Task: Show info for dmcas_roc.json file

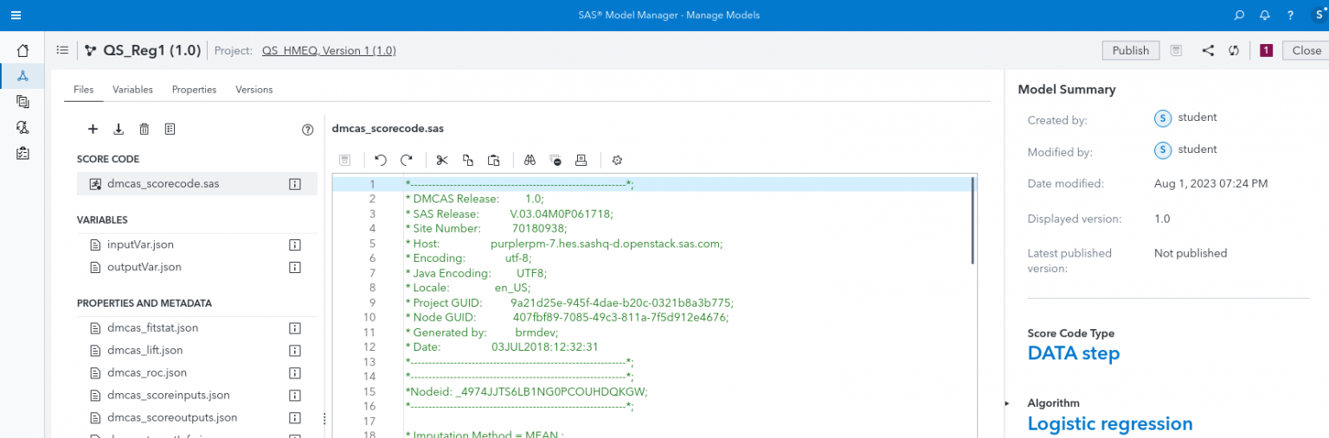Action: (294, 373)
